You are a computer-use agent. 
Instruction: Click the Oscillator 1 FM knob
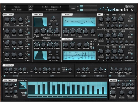(14, 19)
